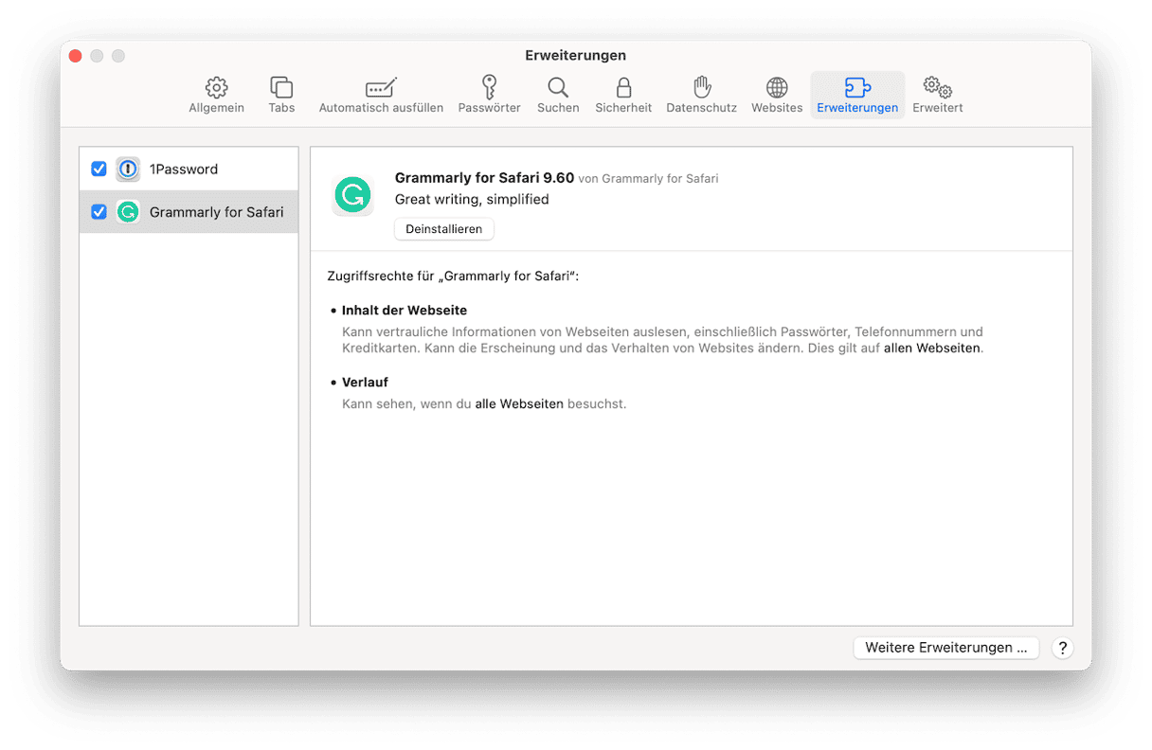Open the Passwörter key icon pane

pos(489,95)
